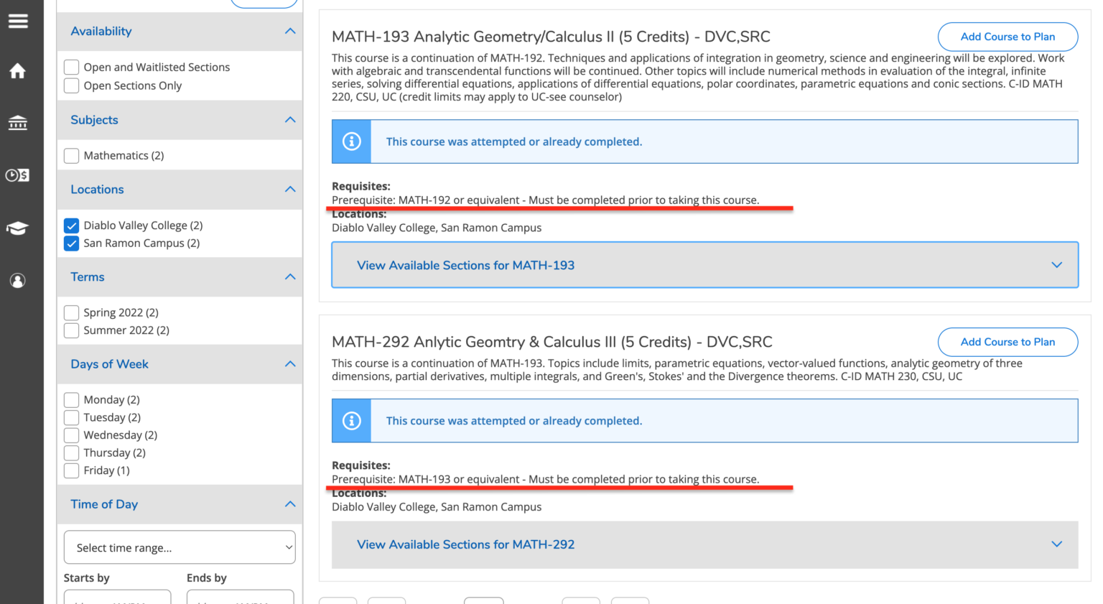The width and height of the screenshot is (1103, 604).
Task: Uncheck San Ramon Campus location
Action: point(71,243)
